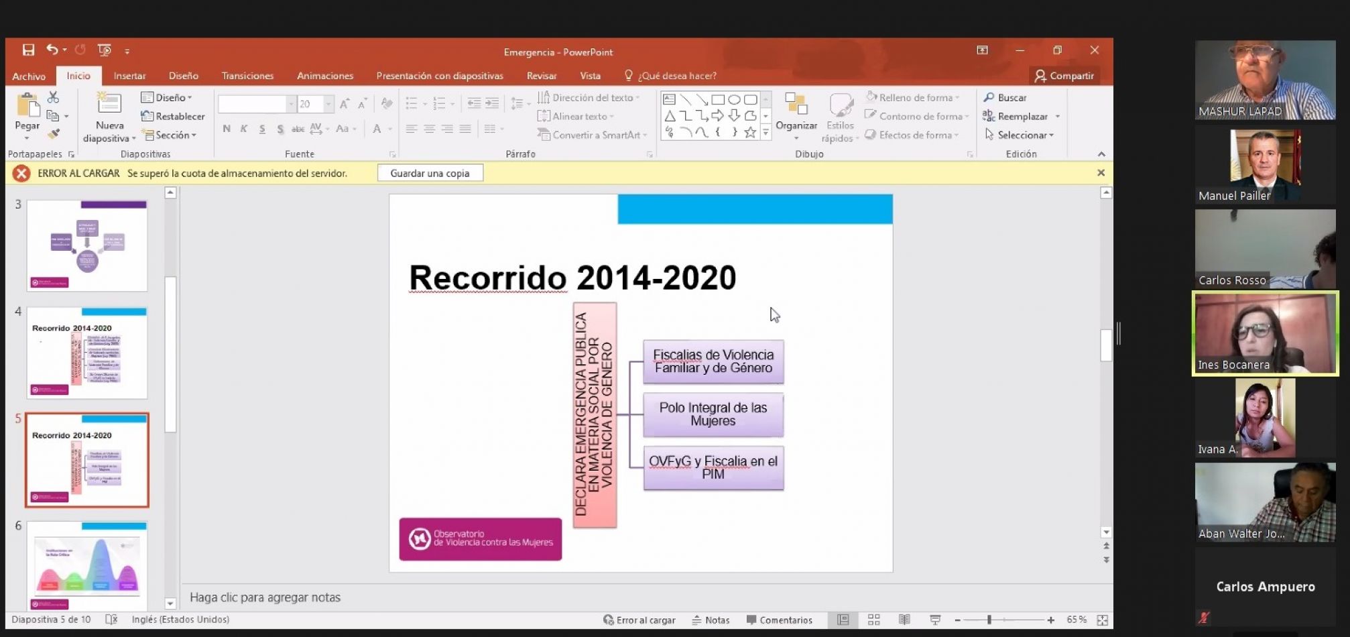Toggle Comentarios pane in status bar

tap(779, 620)
